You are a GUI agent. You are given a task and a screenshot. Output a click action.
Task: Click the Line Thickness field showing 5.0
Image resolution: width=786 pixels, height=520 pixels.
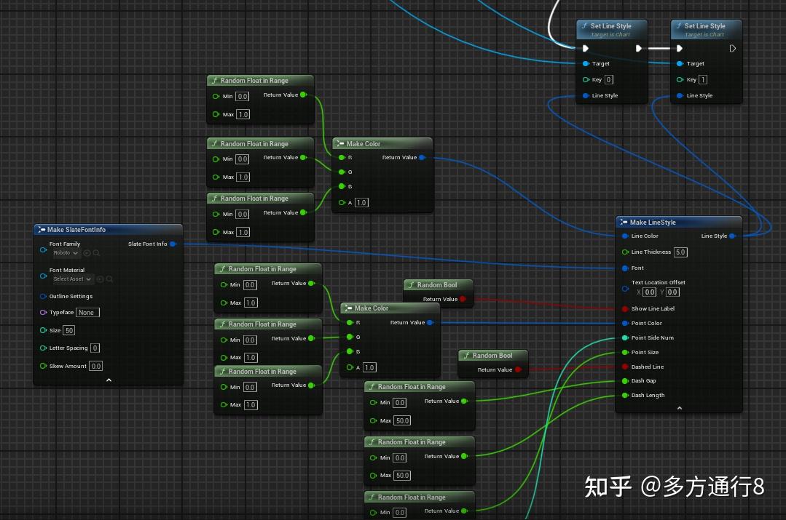[x=680, y=252]
